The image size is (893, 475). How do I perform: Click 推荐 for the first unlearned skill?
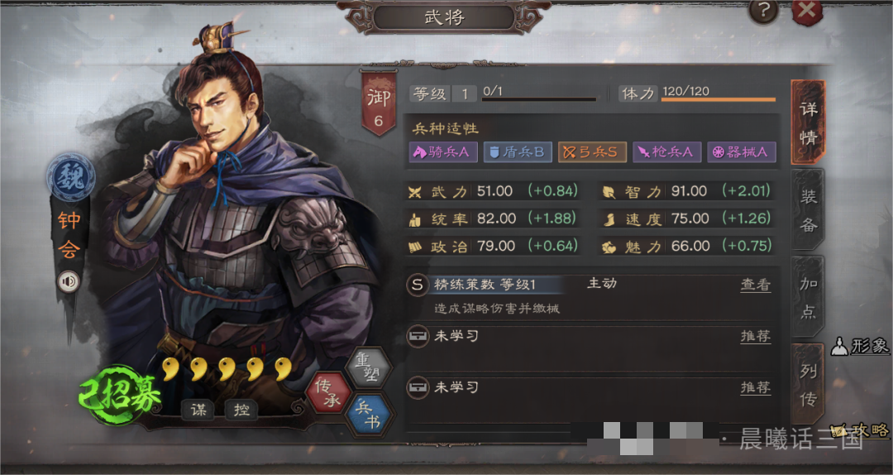tap(756, 336)
